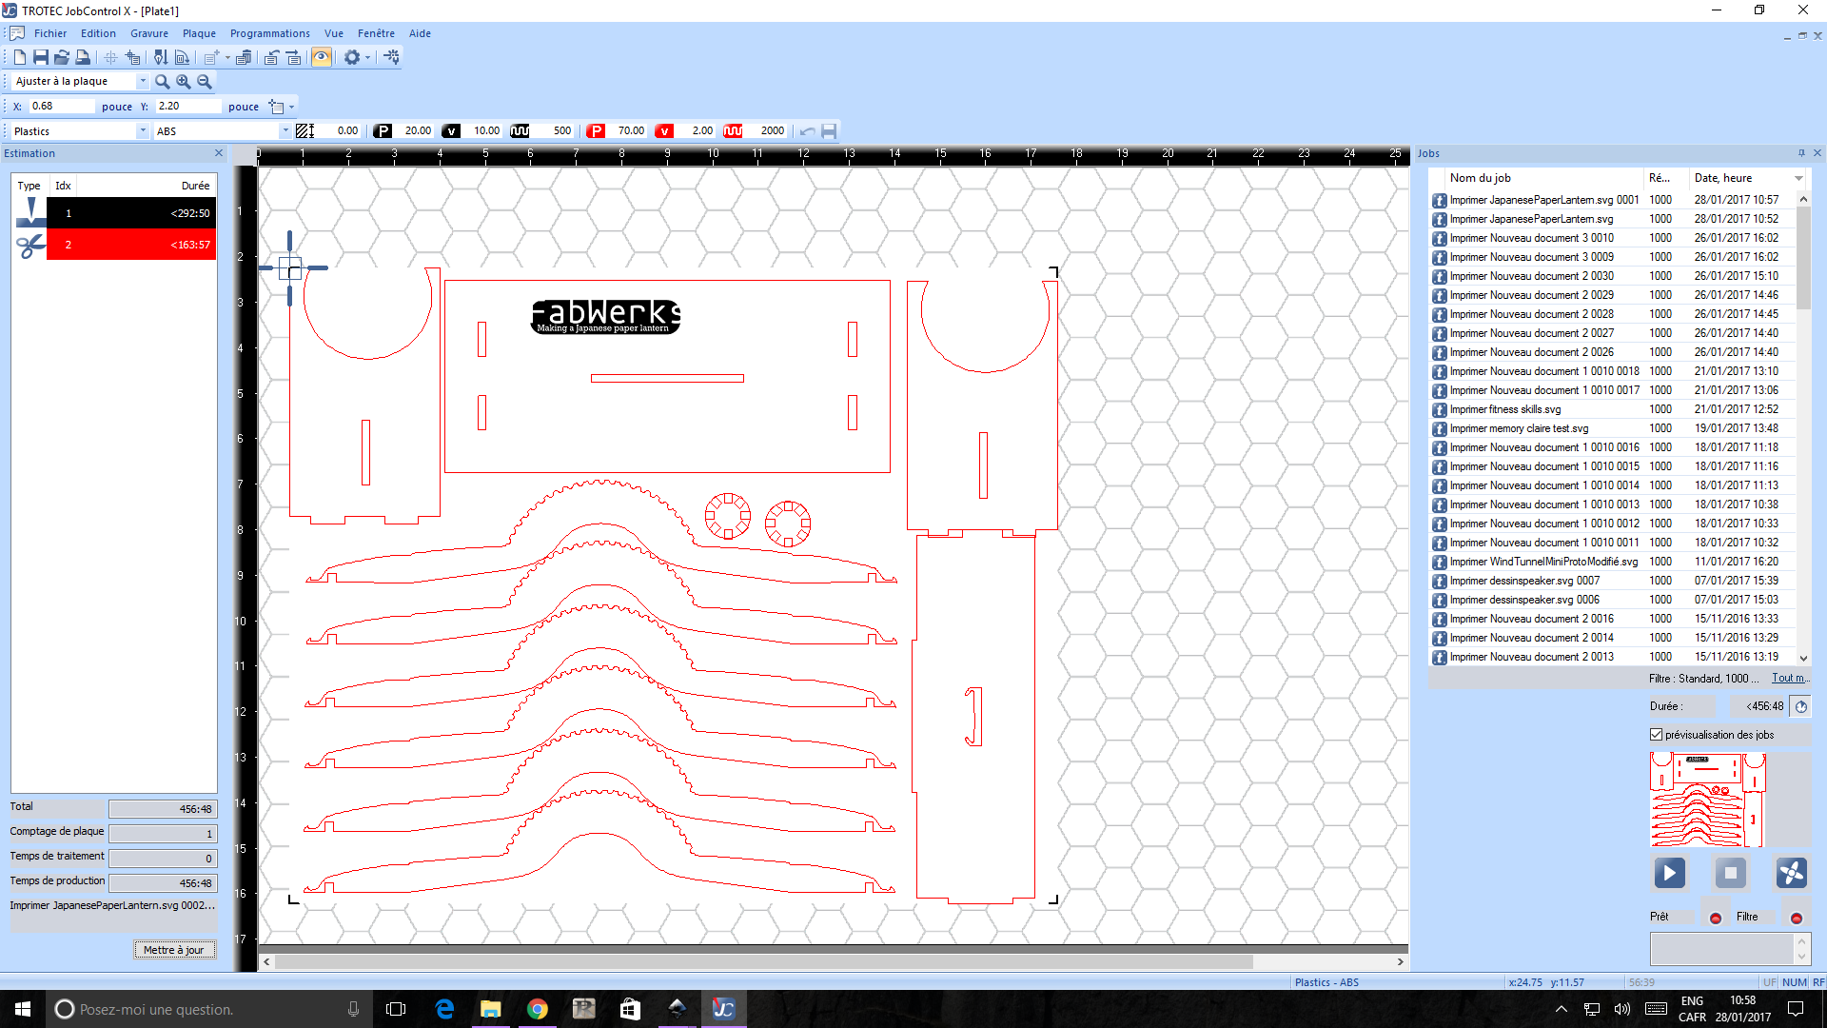The height and width of the screenshot is (1028, 1827).
Task: Click the New plate file icon
Action: click(19, 57)
